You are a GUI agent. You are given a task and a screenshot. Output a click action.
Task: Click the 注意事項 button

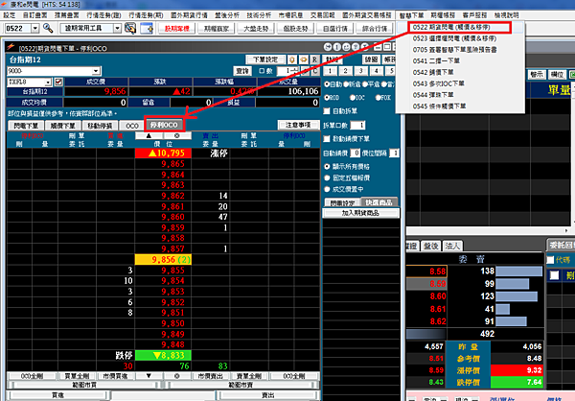[298, 126]
